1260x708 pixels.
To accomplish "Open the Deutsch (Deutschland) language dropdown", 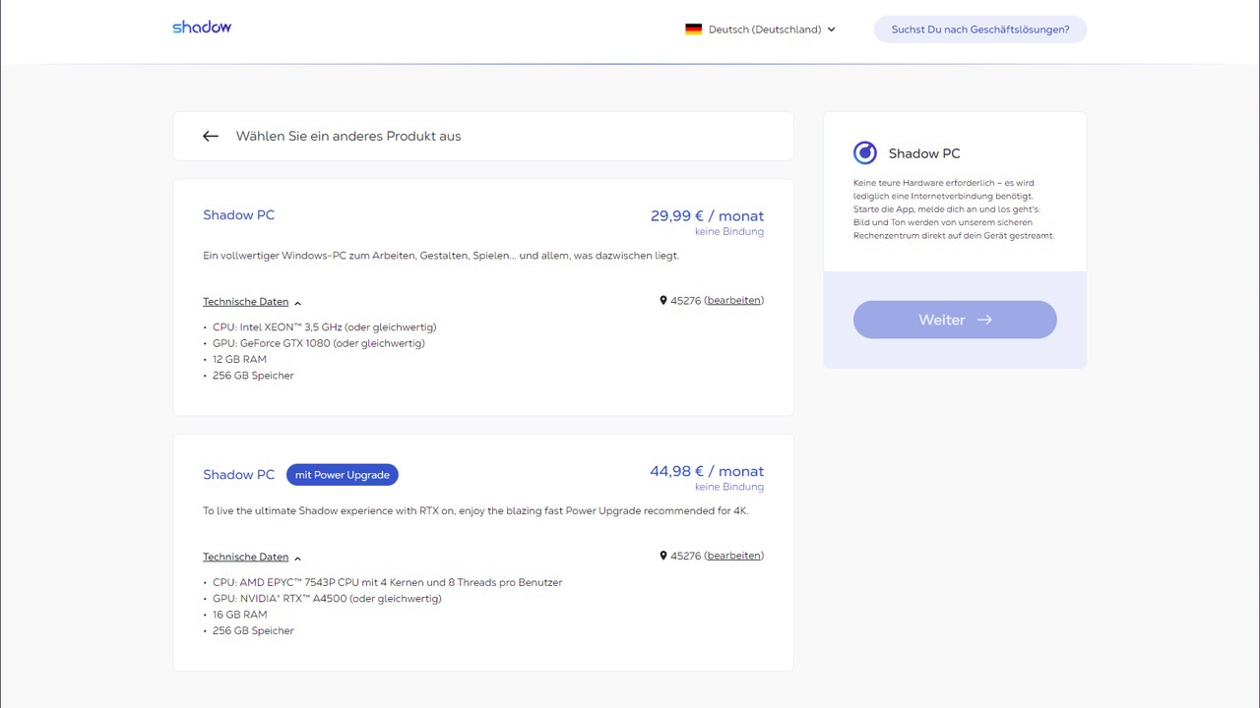I will point(761,29).
